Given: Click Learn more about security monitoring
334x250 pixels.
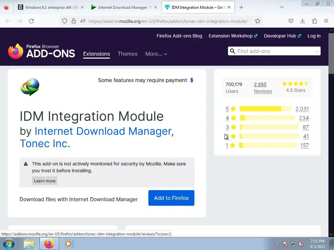Looking at the screenshot, I should [44, 181].
